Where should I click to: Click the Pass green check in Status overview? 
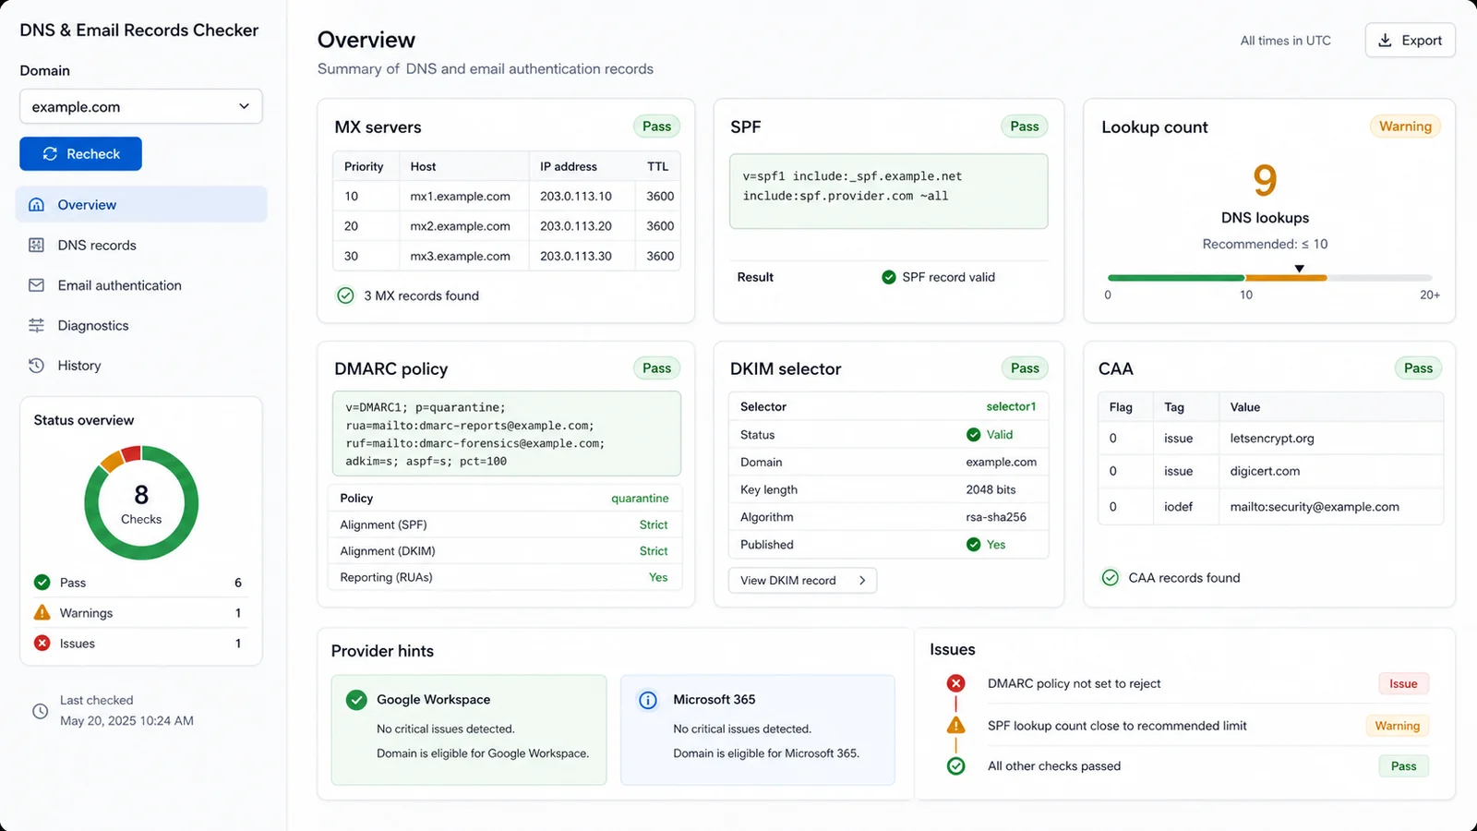pyautogui.click(x=42, y=583)
